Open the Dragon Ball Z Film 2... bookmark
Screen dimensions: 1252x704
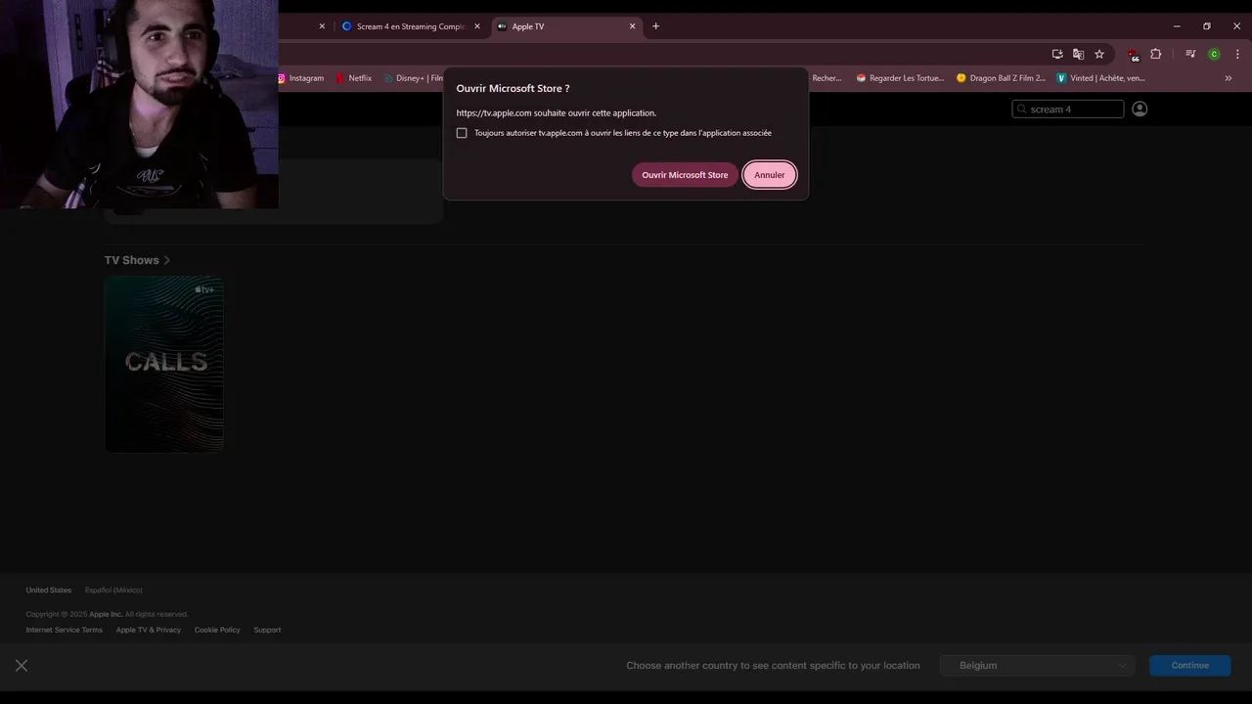[x=1001, y=78]
